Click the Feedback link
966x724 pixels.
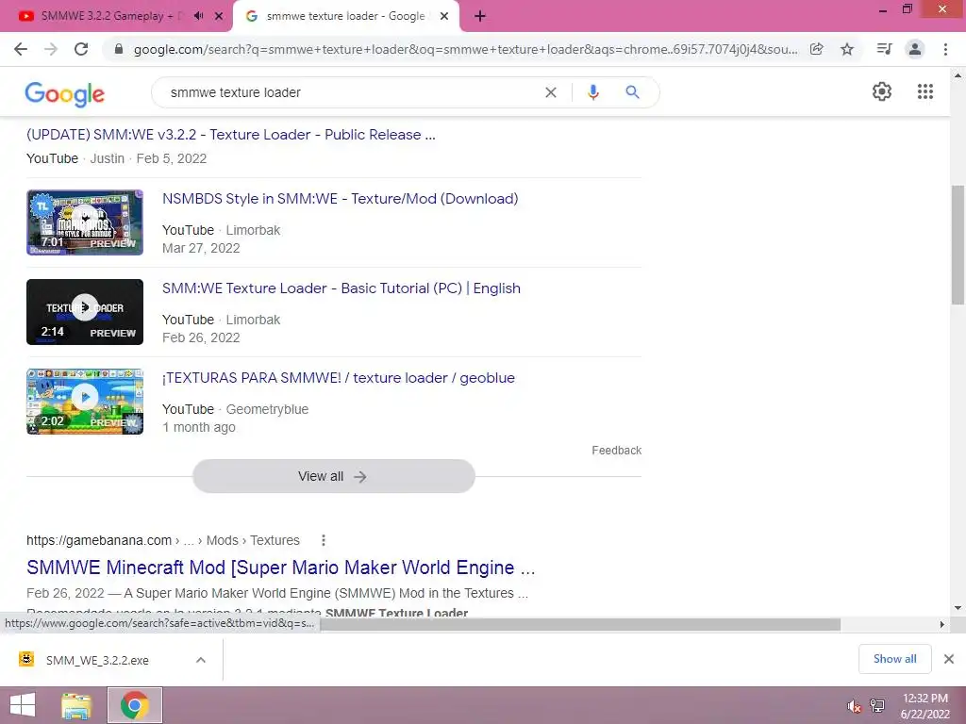pyautogui.click(x=617, y=451)
